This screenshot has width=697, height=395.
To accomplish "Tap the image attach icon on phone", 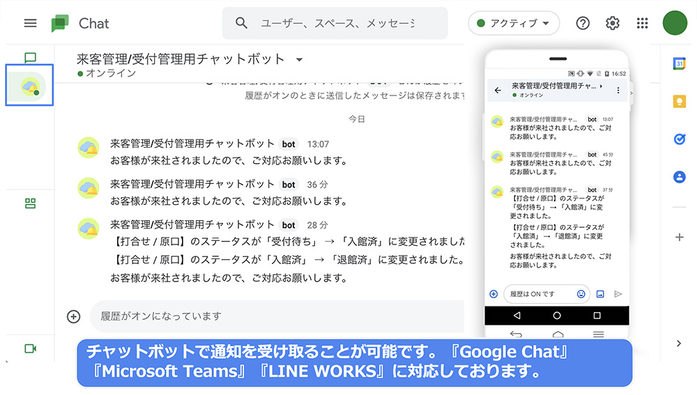I will [x=600, y=294].
